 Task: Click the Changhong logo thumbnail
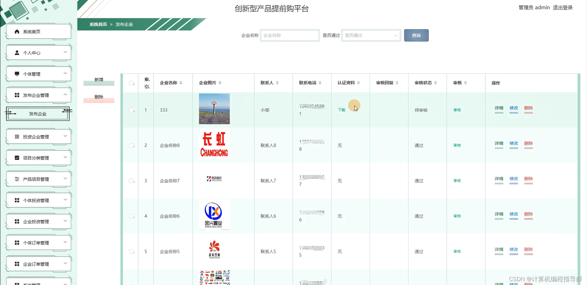(x=214, y=144)
